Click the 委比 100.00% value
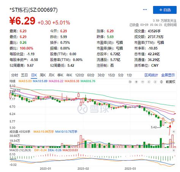This screenshot has width=180, height=172. [x=27, y=48]
